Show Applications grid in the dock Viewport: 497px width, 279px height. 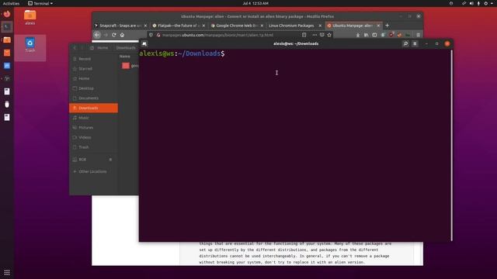tap(7, 272)
